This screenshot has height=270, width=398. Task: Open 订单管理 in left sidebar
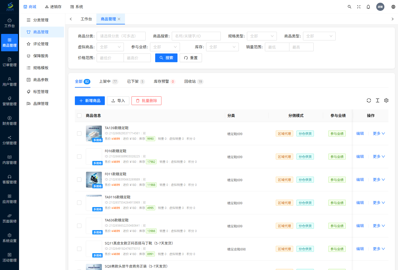10,62
